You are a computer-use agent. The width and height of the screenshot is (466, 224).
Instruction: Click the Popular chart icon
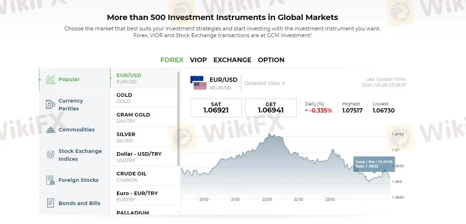click(50, 79)
